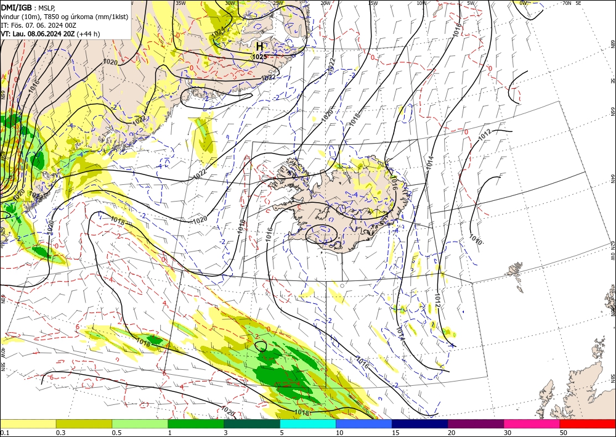Click the light green 0.5–1 mm legend swatch

coord(140,423)
